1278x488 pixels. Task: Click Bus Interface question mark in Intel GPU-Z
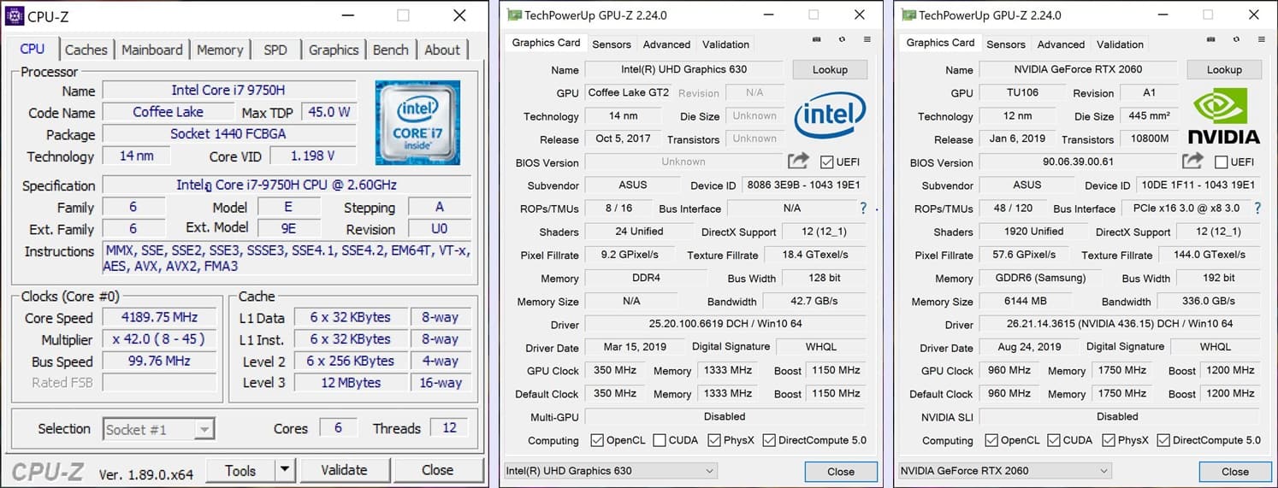point(863,209)
